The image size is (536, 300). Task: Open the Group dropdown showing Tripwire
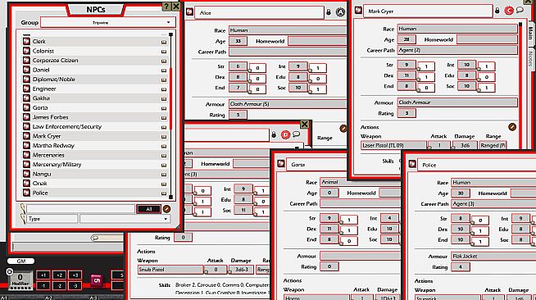108,23
